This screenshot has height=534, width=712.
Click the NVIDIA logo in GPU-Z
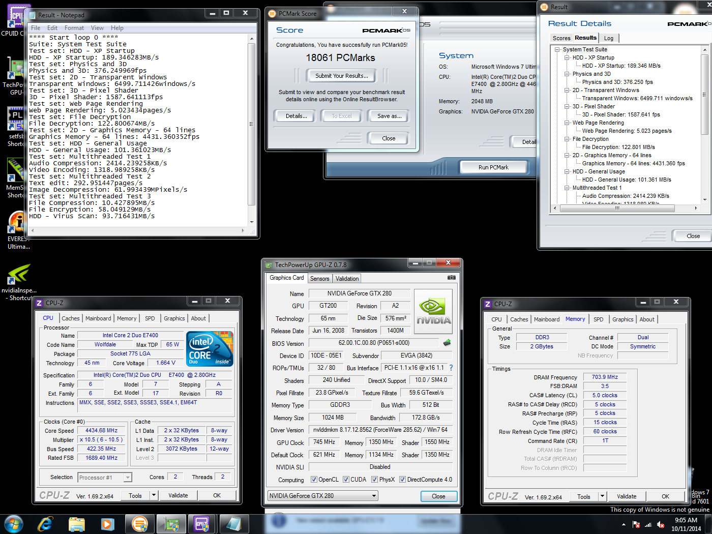(x=433, y=311)
